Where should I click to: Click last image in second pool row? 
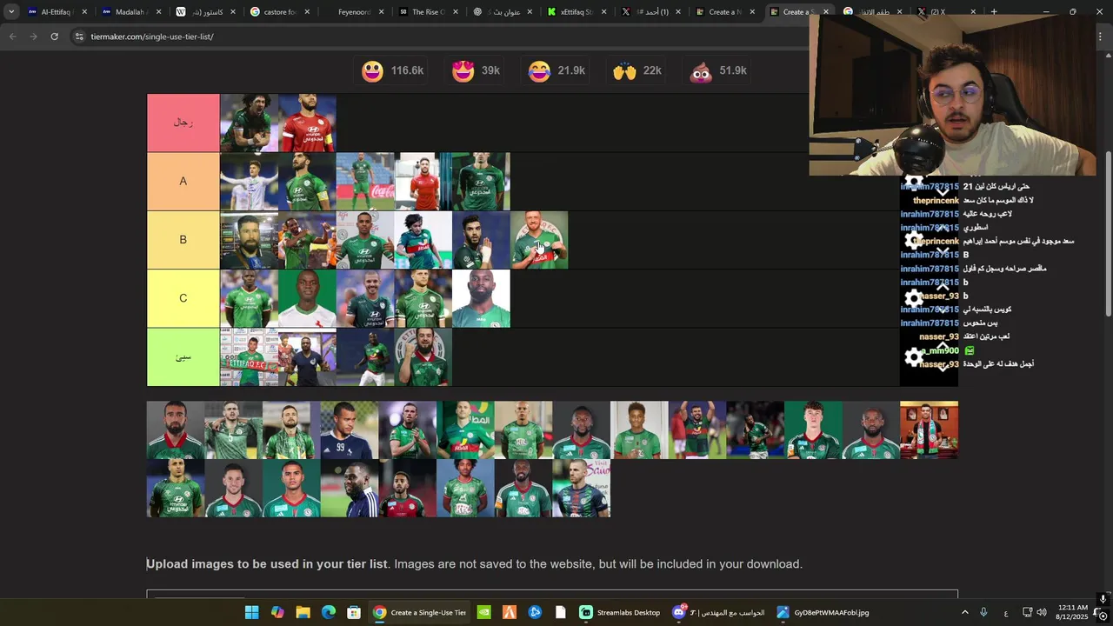[x=581, y=488]
